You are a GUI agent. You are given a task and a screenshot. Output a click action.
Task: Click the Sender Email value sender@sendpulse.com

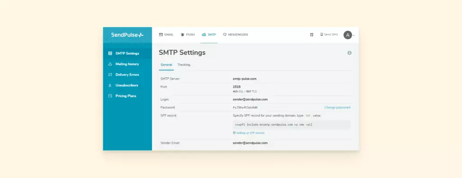pyautogui.click(x=250, y=143)
